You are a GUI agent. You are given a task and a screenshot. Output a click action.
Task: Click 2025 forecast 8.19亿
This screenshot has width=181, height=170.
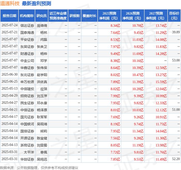click(115, 124)
